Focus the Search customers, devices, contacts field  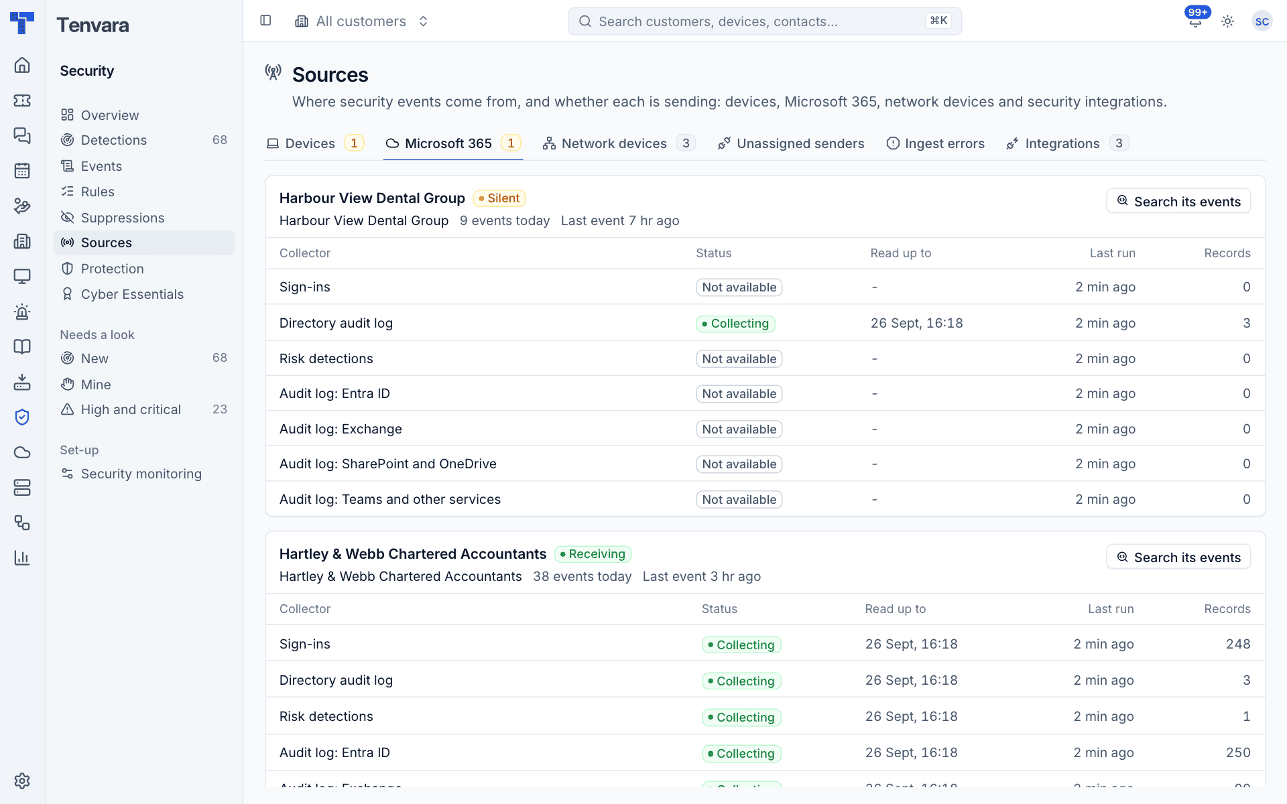(x=765, y=21)
